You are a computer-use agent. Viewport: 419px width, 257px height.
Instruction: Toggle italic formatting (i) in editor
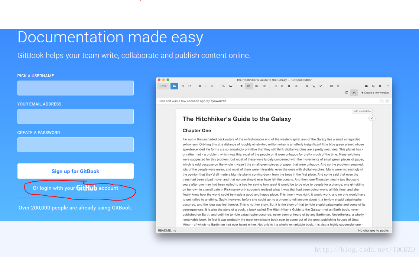point(206,86)
